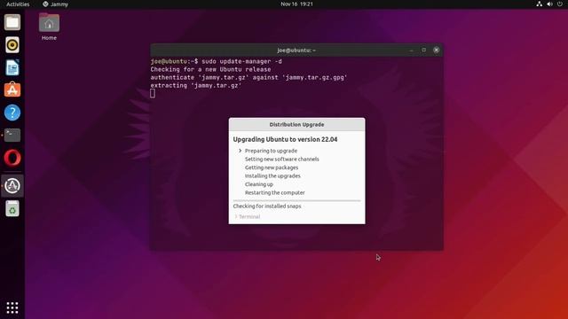The image size is (568, 319).
Task: Click the 'sudo update-manager -d' command line
Action: [241, 61]
